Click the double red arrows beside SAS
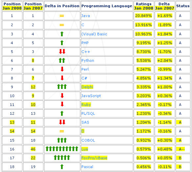 [x=62, y=122]
